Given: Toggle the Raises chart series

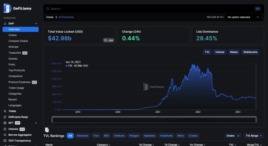Looking at the screenshot, I should [234, 52].
